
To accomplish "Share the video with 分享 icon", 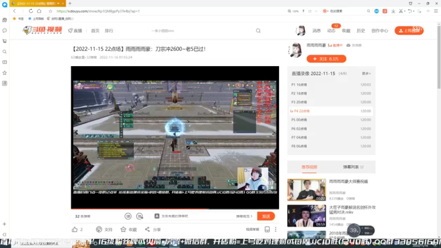I will (147, 229).
